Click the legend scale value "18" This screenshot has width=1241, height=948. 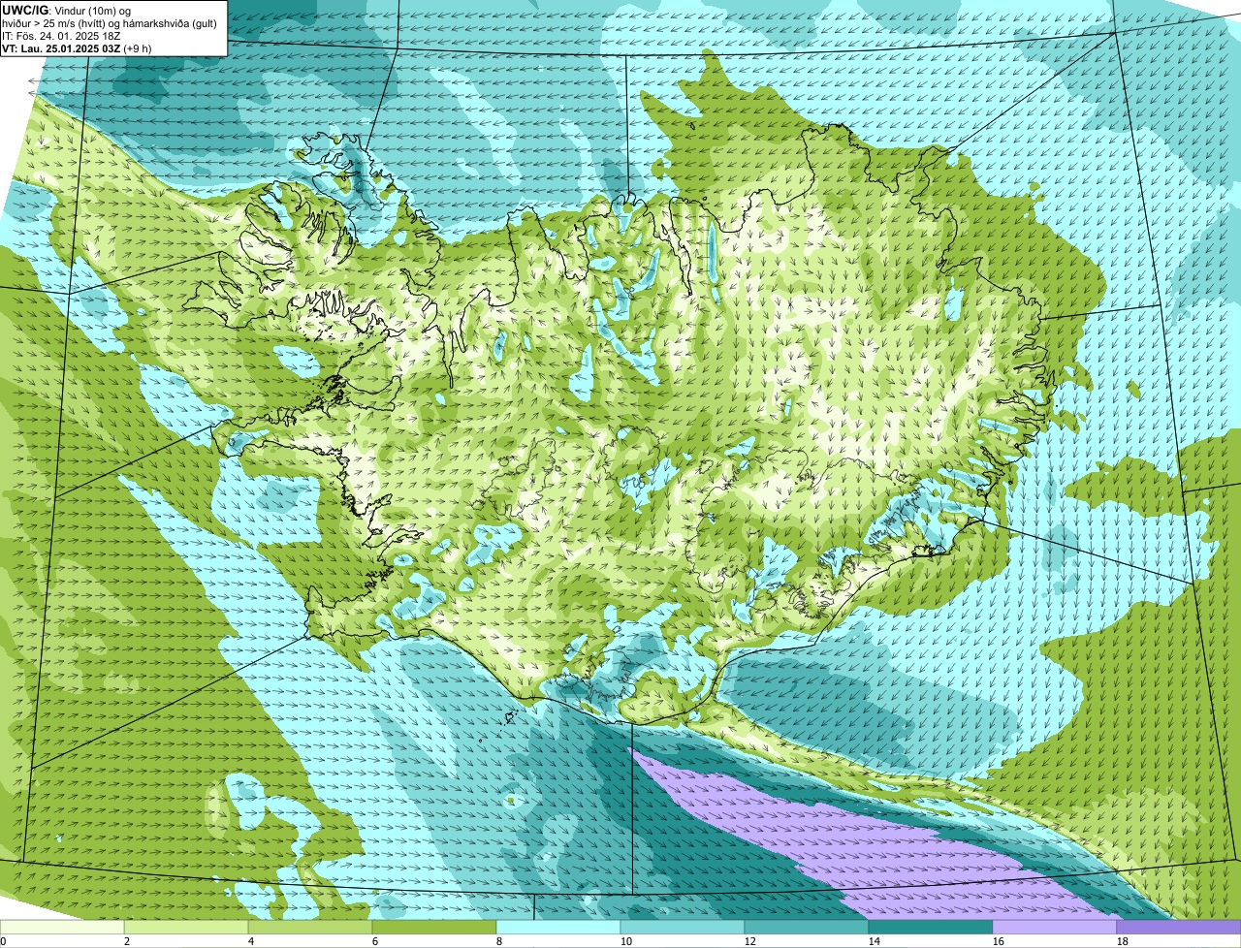coord(1123,941)
